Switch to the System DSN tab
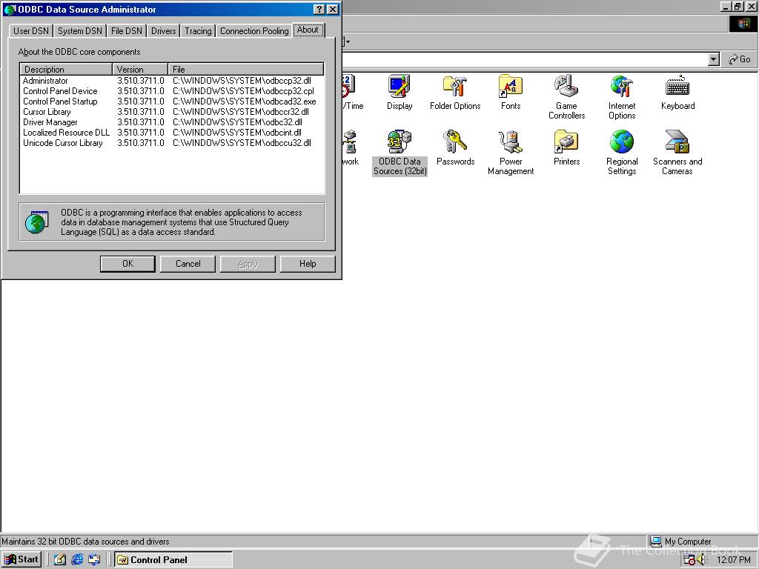 click(x=80, y=31)
